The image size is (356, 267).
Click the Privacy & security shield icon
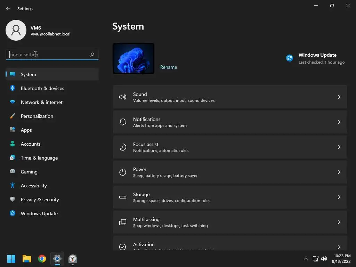[x=13, y=199]
